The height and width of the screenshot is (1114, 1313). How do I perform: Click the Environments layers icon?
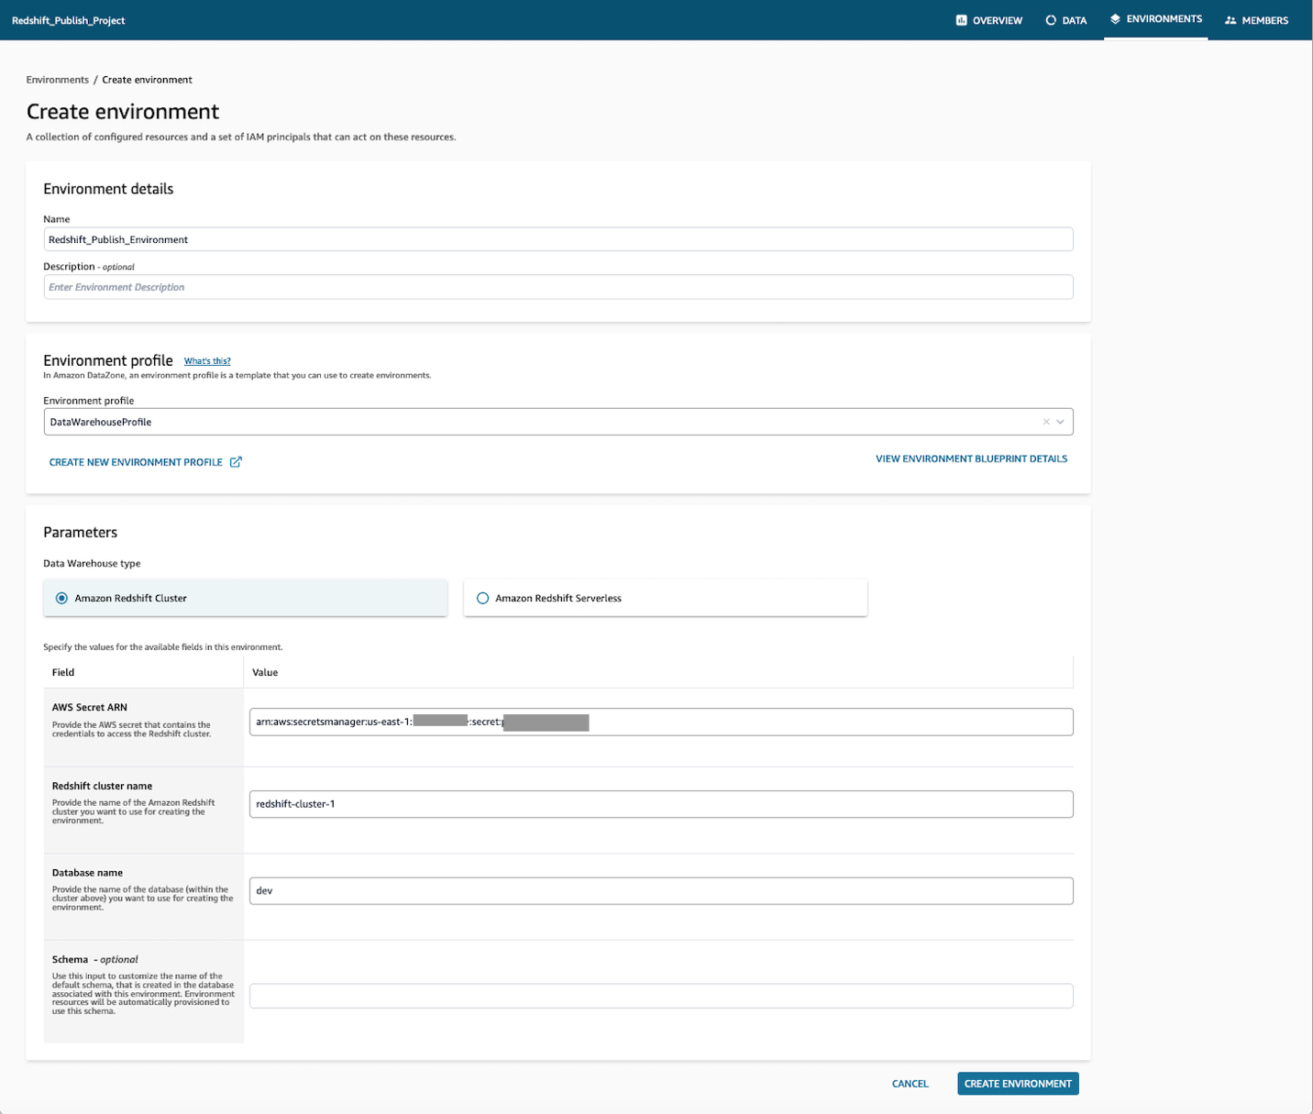click(x=1115, y=18)
